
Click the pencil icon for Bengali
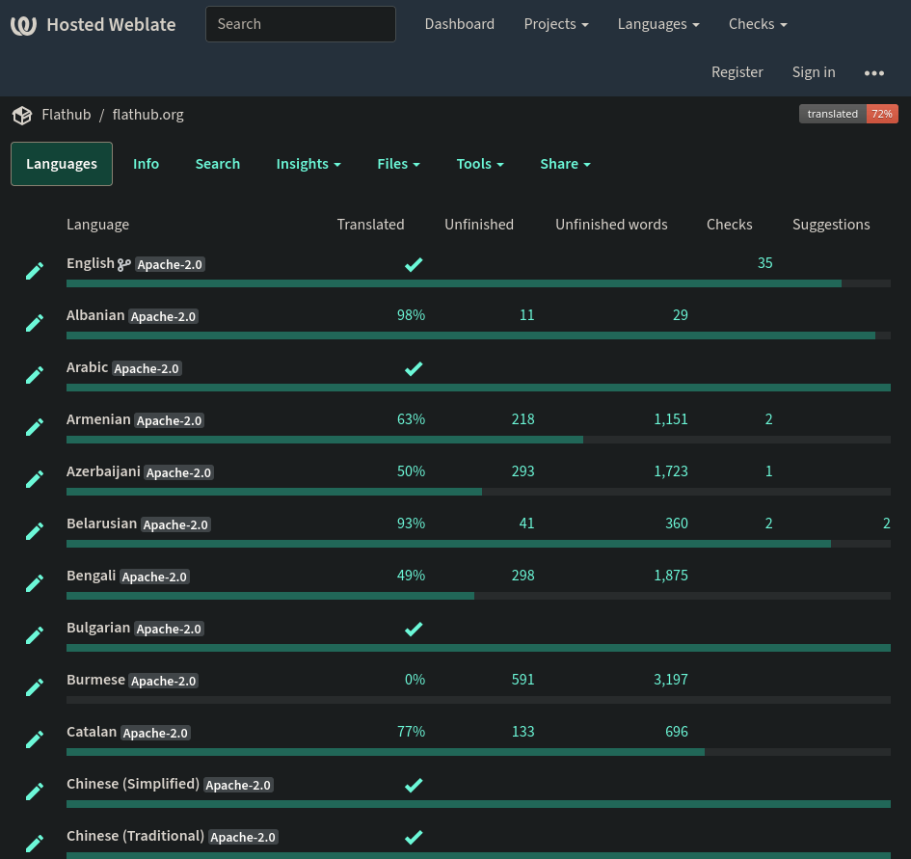pos(35,583)
